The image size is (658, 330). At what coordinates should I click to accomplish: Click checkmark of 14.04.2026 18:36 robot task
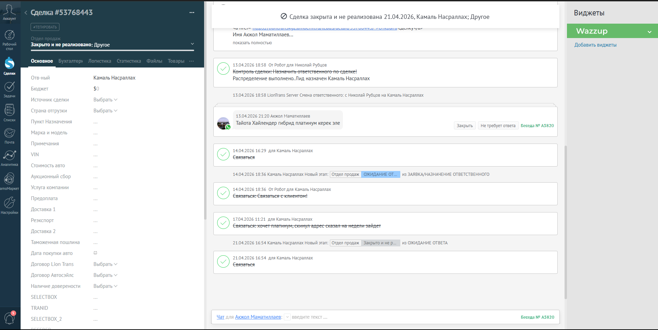tap(223, 193)
